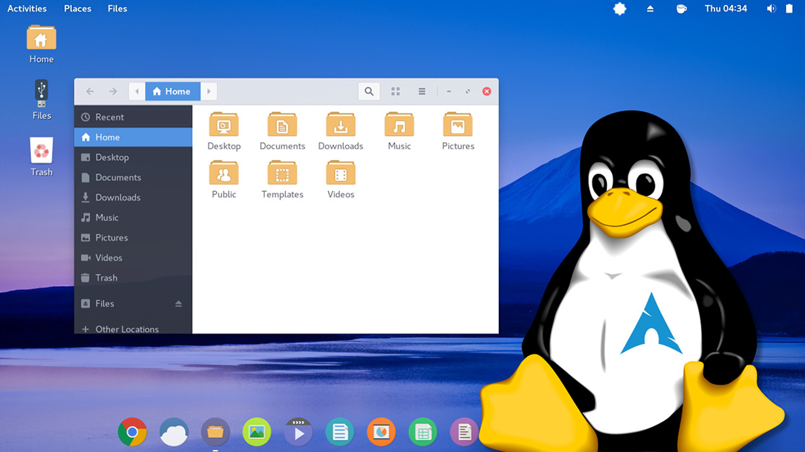Select the Home breadcrumb button
The height and width of the screenshot is (452, 805).
172,91
